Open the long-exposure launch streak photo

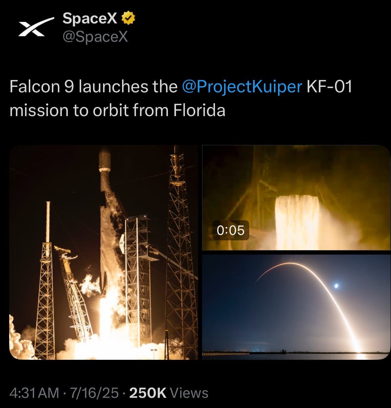pyautogui.click(x=296, y=307)
